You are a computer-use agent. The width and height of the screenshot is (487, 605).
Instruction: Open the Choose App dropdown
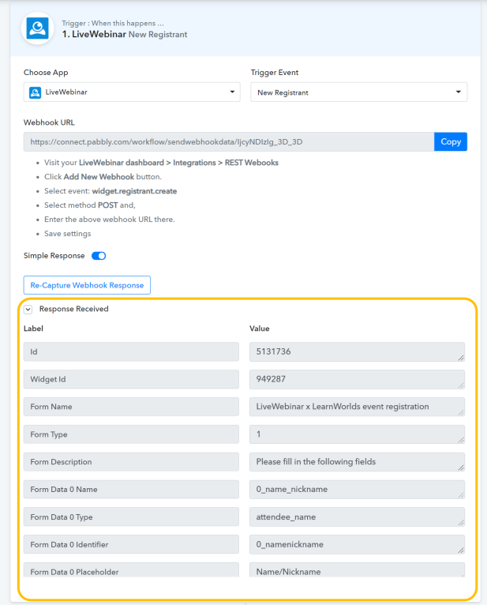click(x=132, y=92)
